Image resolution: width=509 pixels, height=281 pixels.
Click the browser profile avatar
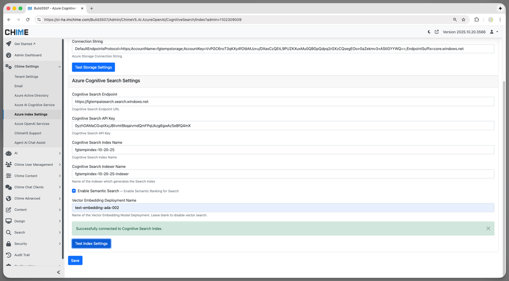(x=491, y=19)
